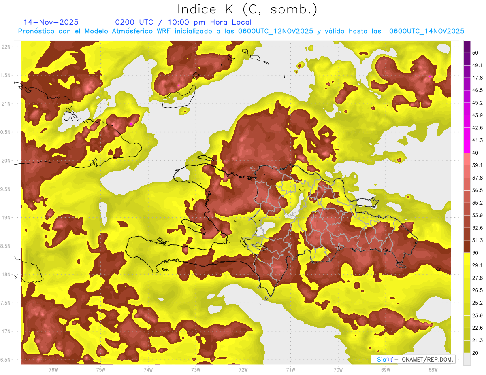Click legend value '31.3'

tap(477, 240)
